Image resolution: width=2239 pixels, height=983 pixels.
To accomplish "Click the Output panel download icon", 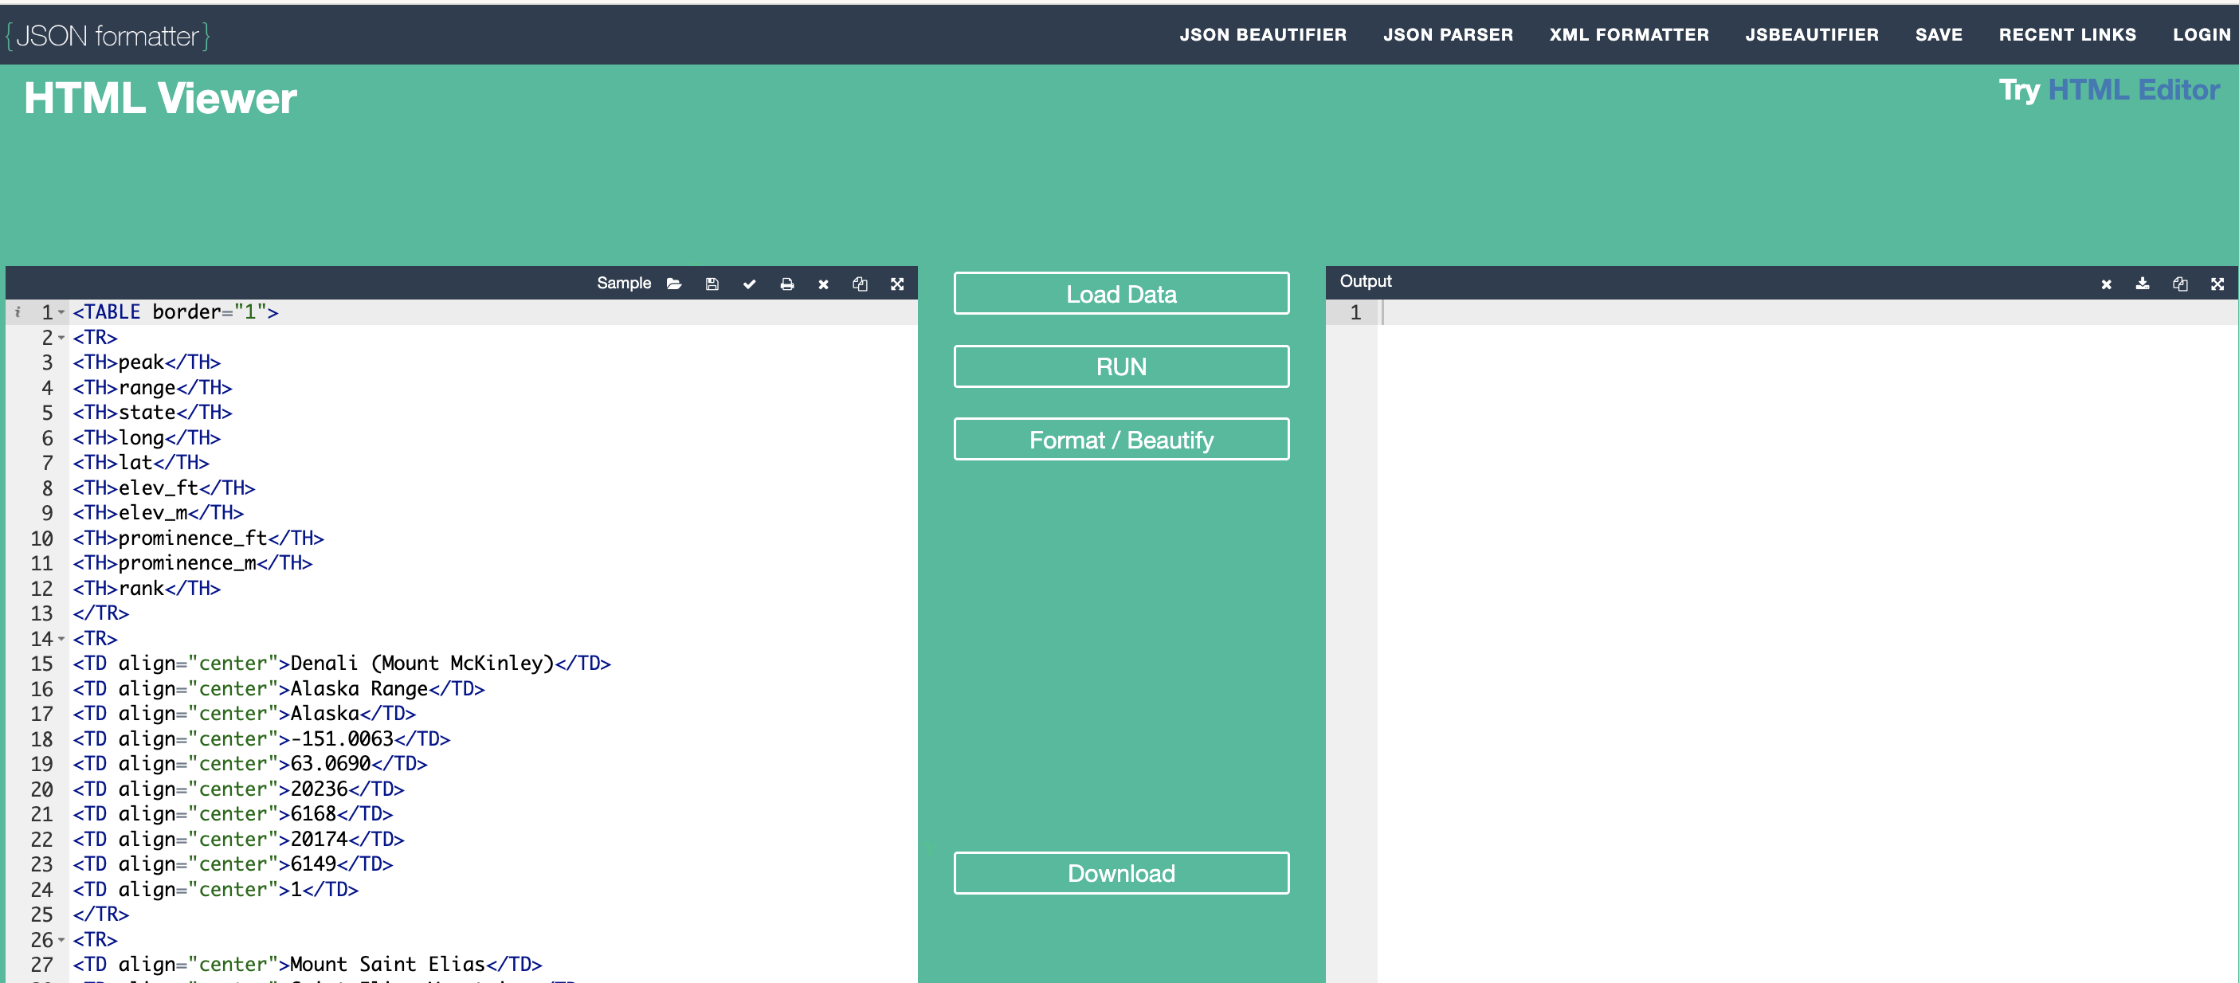I will click(2142, 284).
